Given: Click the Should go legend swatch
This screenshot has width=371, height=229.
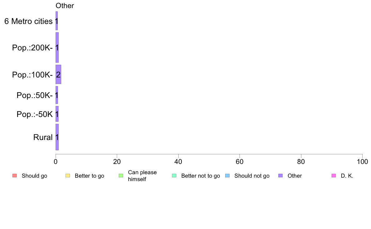Looking at the screenshot, I should click(14, 176).
